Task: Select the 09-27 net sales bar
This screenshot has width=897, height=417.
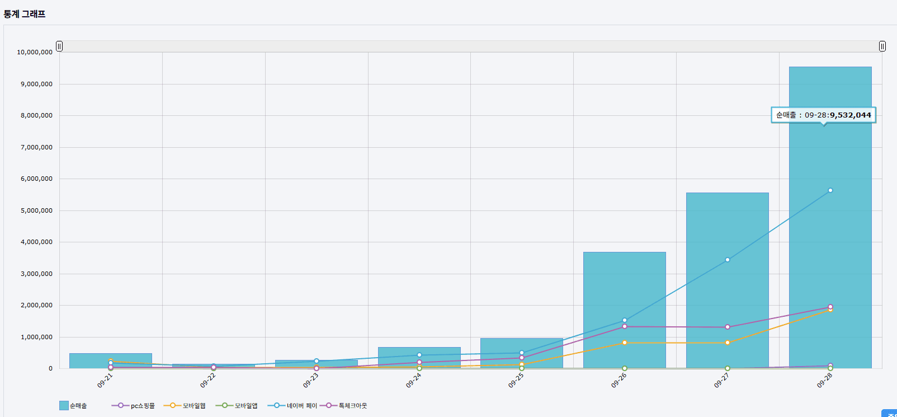Action: point(727,280)
